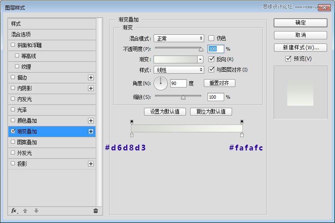This screenshot has height=223, width=335.
Task: Select left top opacity stop of gradient
Action: pos(132,122)
